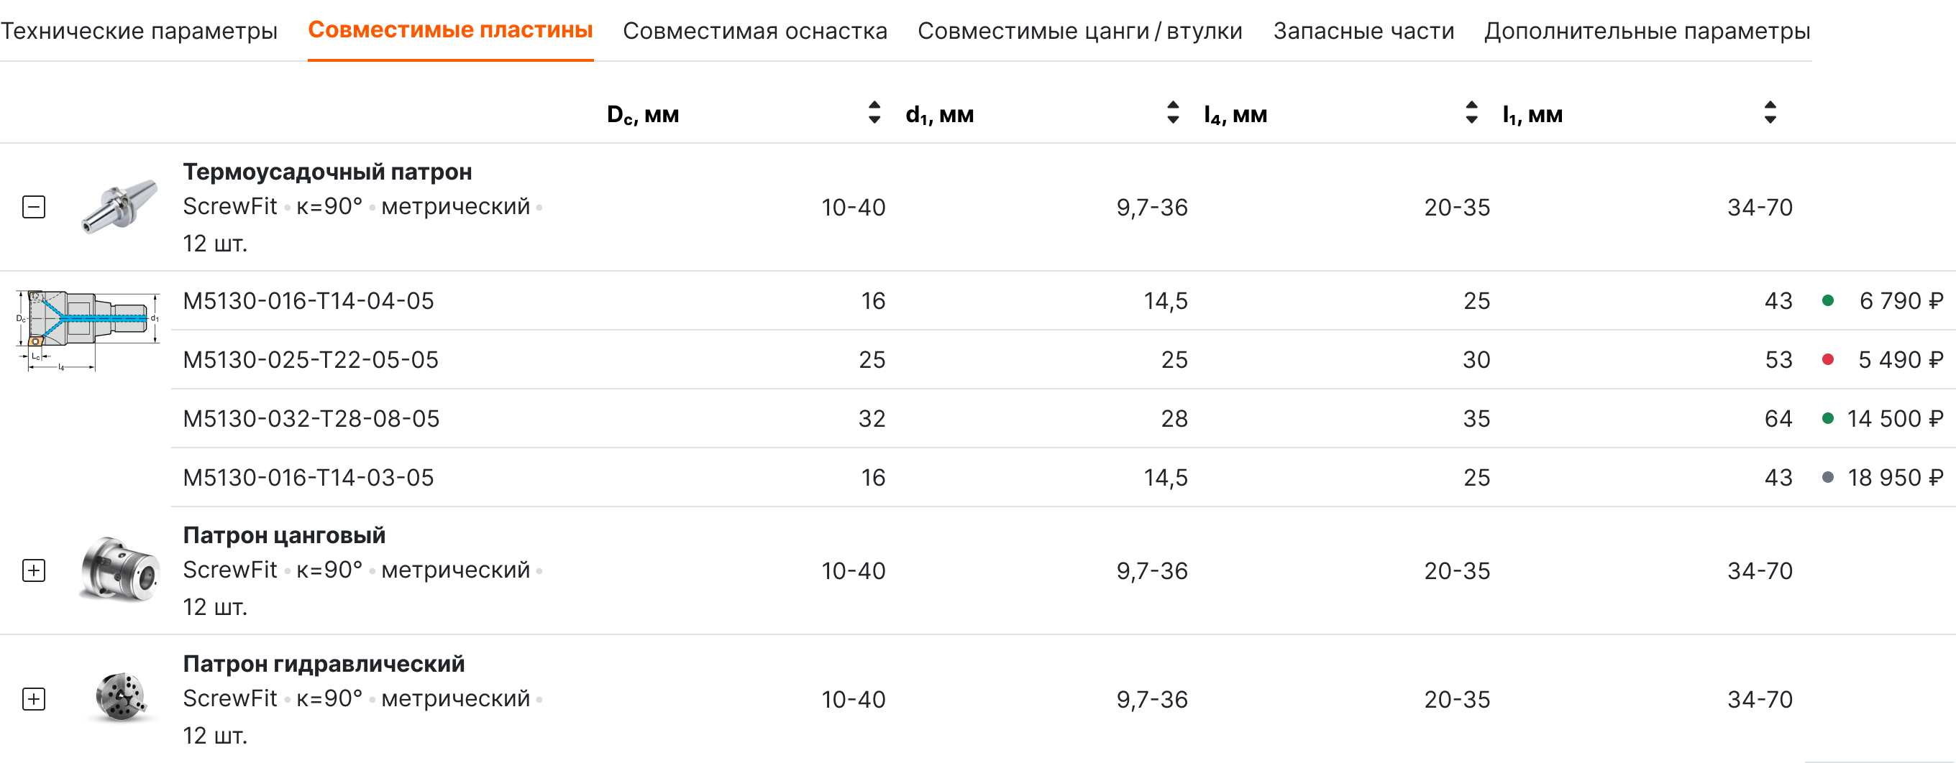Sort by l1 column arrows
1956x763 pixels.
pyautogui.click(x=1770, y=113)
